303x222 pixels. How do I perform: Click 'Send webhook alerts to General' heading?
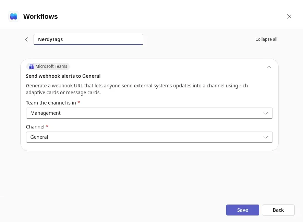pos(63,76)
